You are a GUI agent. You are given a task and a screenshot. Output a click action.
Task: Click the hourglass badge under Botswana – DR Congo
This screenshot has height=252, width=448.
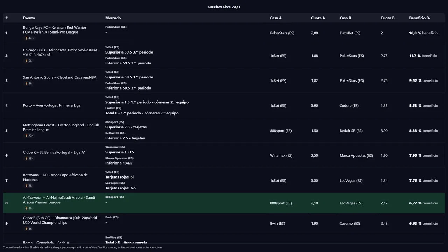29,186
